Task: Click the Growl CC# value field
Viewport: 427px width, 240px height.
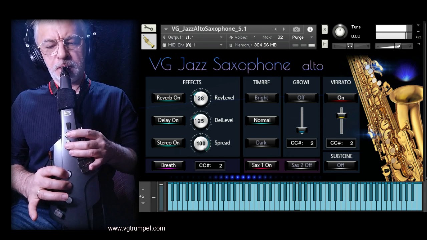Action: point(301,143)
